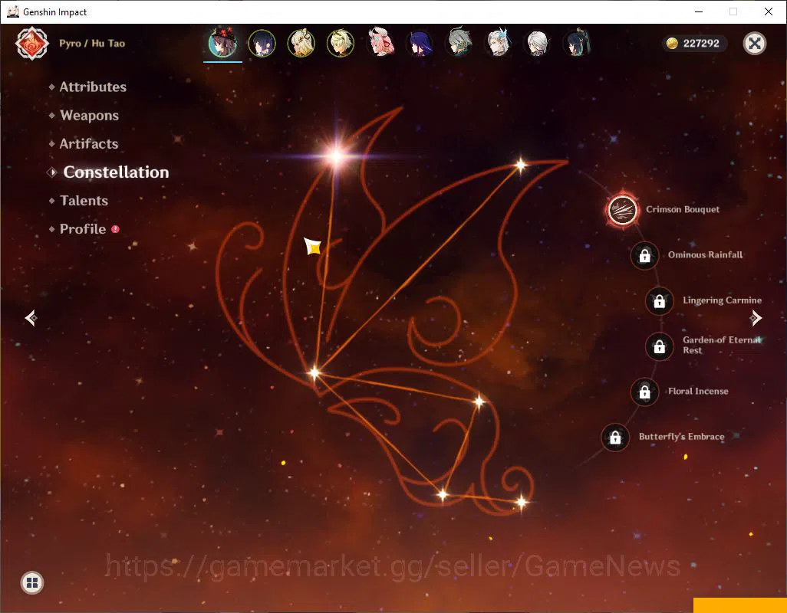Open the Weapons menu
The image size is (787, 613).
[x=89, y=115]
